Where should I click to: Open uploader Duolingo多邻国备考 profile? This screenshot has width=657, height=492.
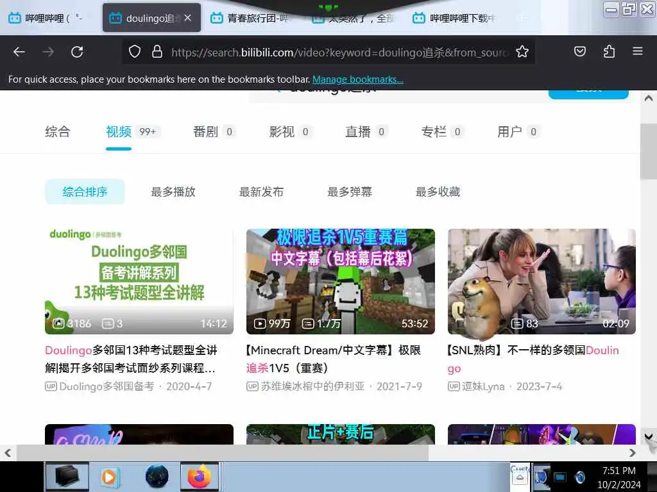coord(107,386)
